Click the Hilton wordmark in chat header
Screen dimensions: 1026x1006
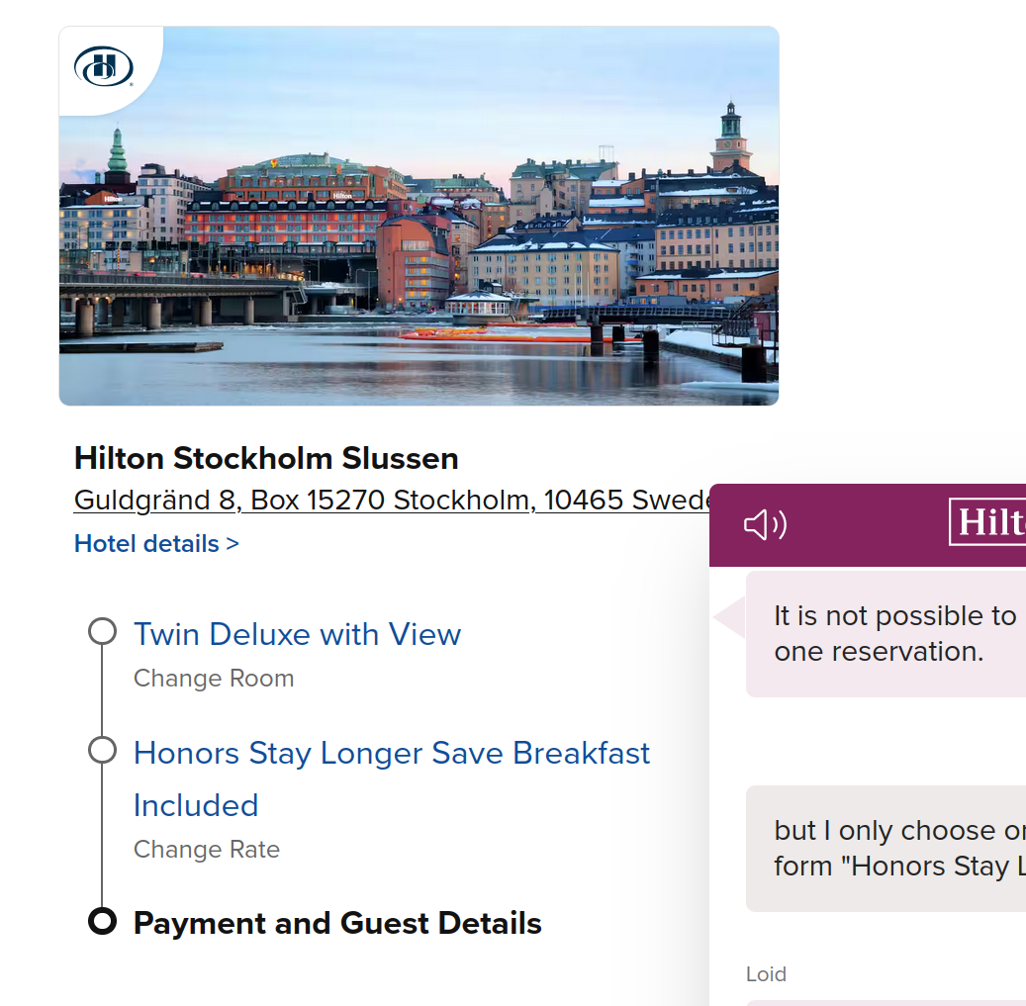[x=987, y=522]
